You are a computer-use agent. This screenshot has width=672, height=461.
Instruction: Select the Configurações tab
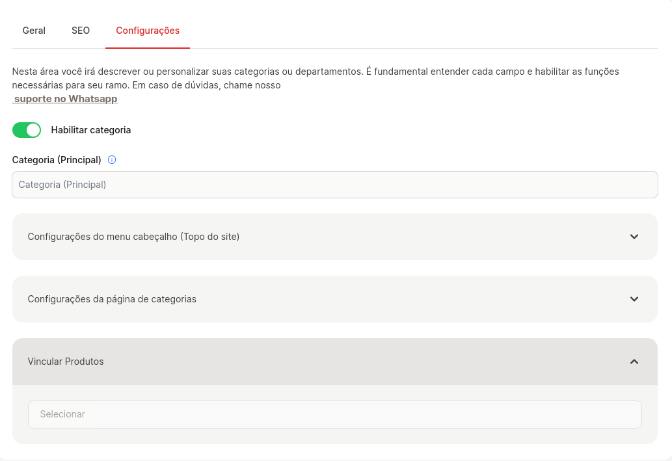[148, 31]
